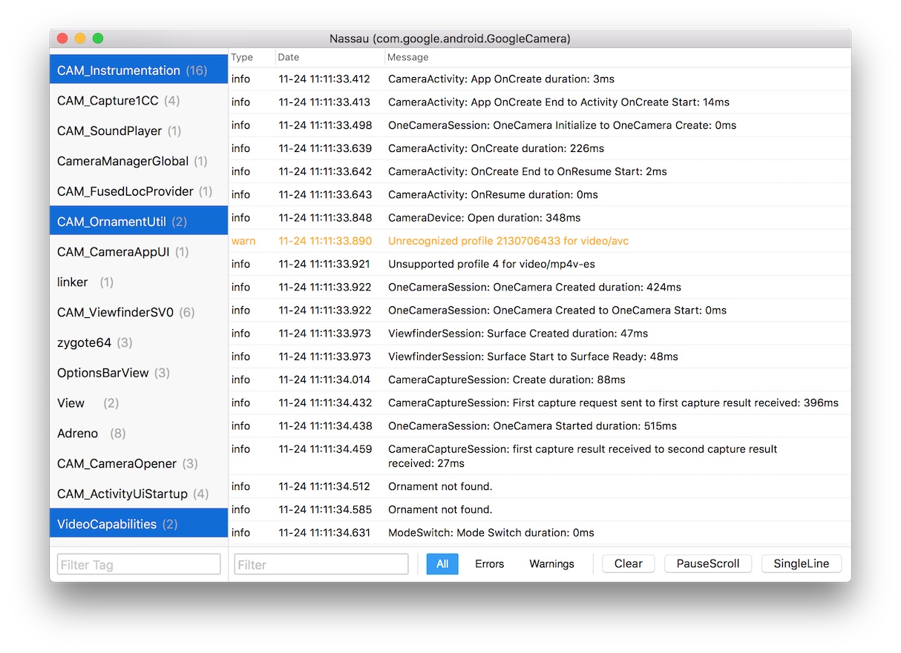The width and height of the screenshot is (901, 653).
Task: Select the zygote64 tag
Action: [139, 342]
